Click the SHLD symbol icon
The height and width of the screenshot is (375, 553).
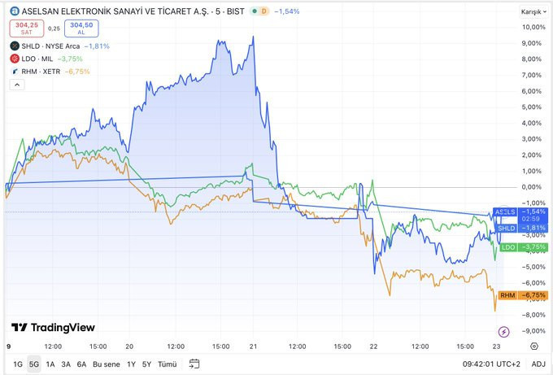[15, 46]
